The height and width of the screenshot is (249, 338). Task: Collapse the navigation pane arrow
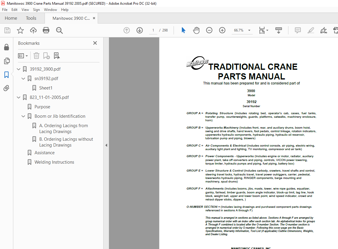(x=106, y=145)
